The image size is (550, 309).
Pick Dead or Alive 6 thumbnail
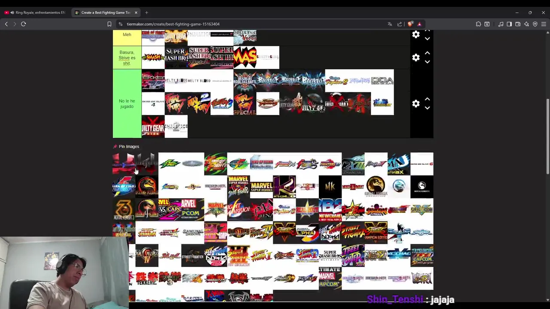coord(422,164)
